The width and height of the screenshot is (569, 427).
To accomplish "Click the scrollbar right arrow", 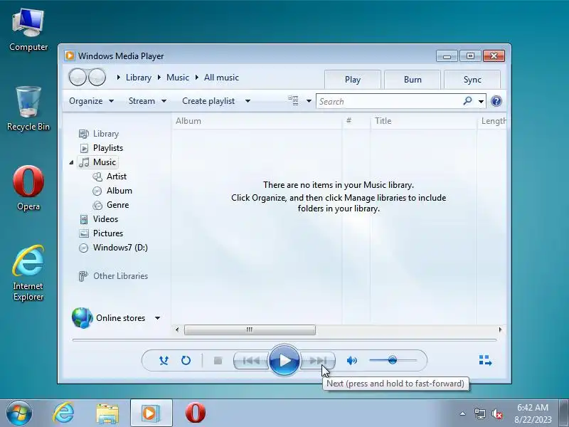I will [x=501, y=330].
